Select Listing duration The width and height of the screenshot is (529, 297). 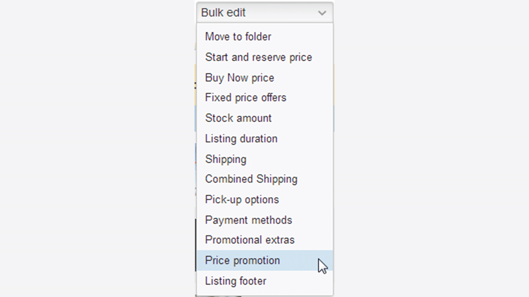[x=241, y=138]
